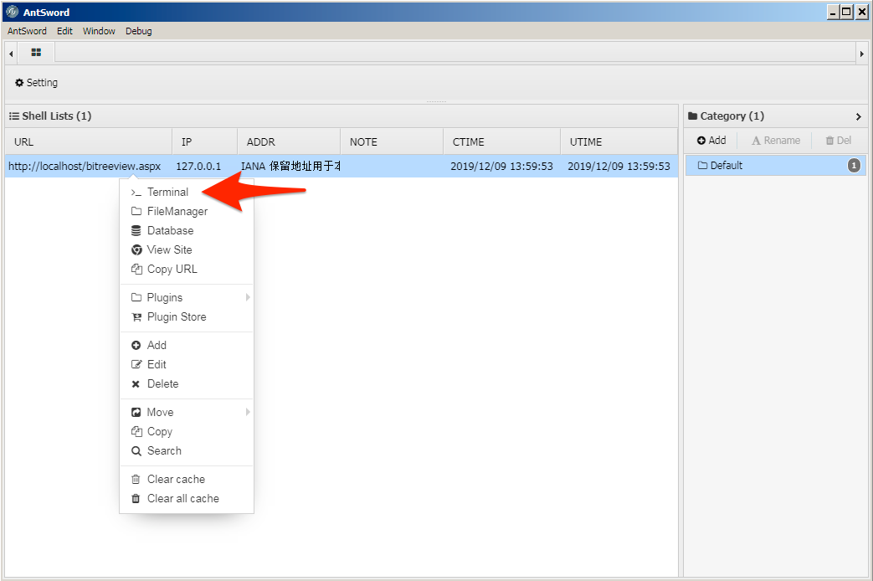Click the Rename category button

tap(776, 141)
